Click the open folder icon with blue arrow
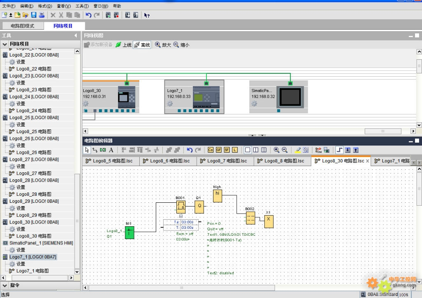Screen dimensions: 422x298 coord(26,15)
